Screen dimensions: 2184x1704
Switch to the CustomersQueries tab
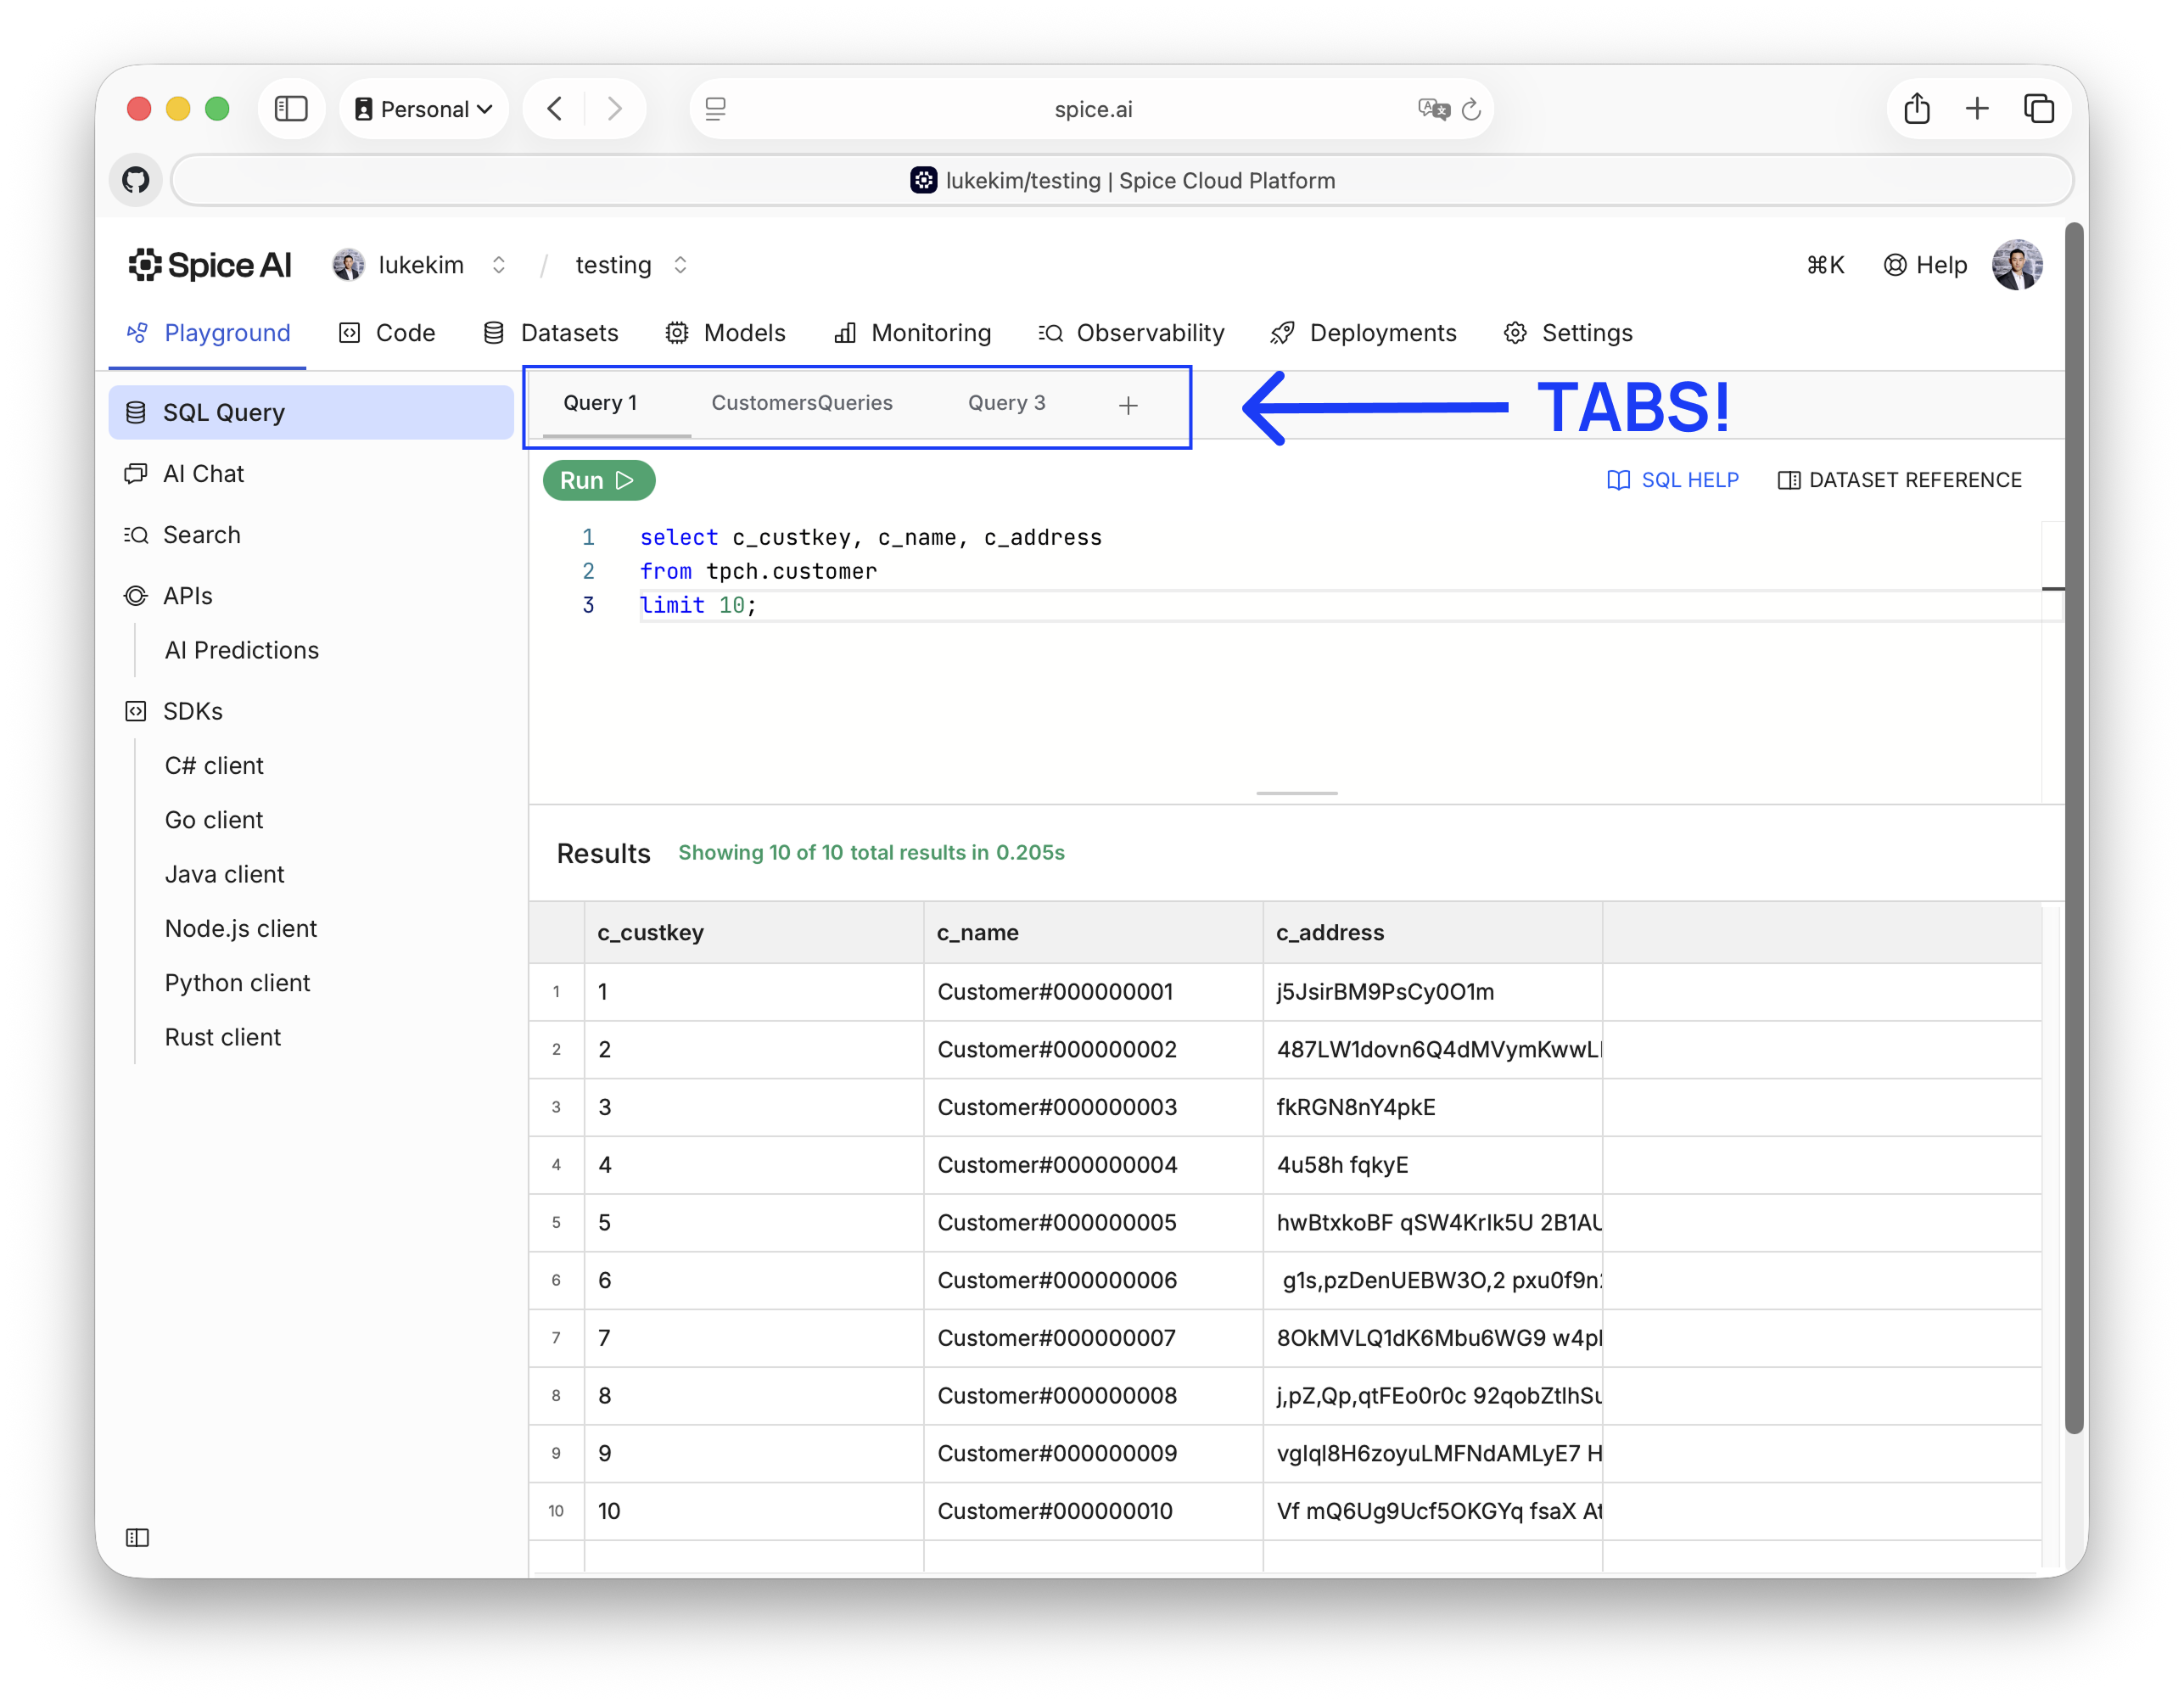pos(801,402)
